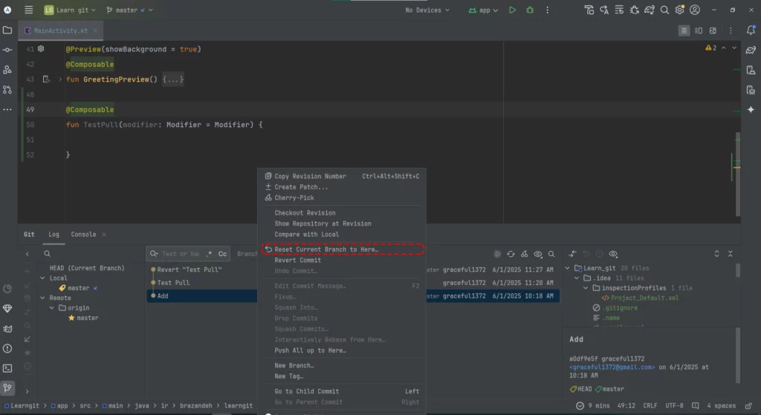The image size is (761, 415).
Task: Open IDE settings gear
Action: click(x=679, y=10)
